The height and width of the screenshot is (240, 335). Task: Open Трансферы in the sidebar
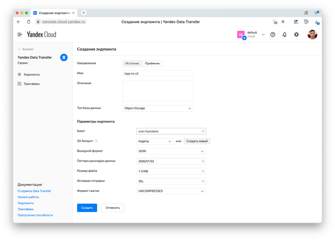[31, 84]
